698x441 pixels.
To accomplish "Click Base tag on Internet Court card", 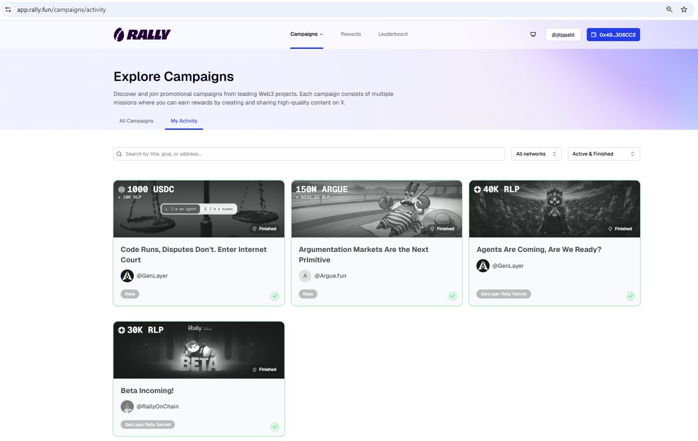I will 130,294.
